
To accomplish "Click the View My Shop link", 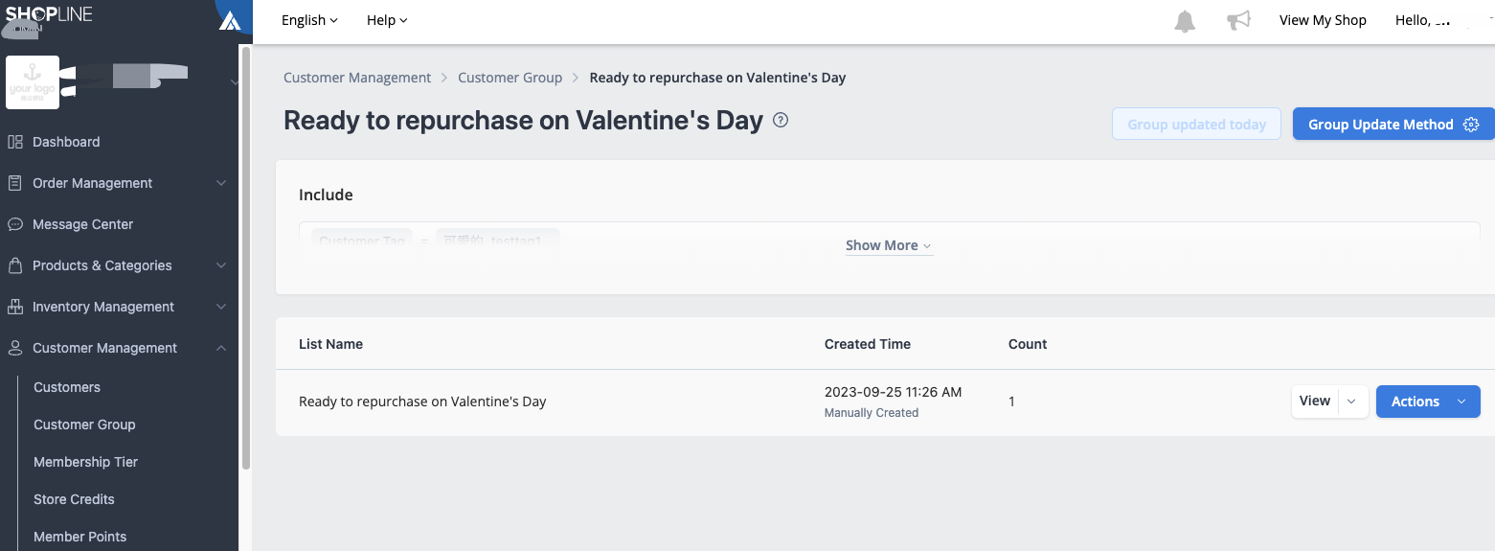I will point(1322,20).
